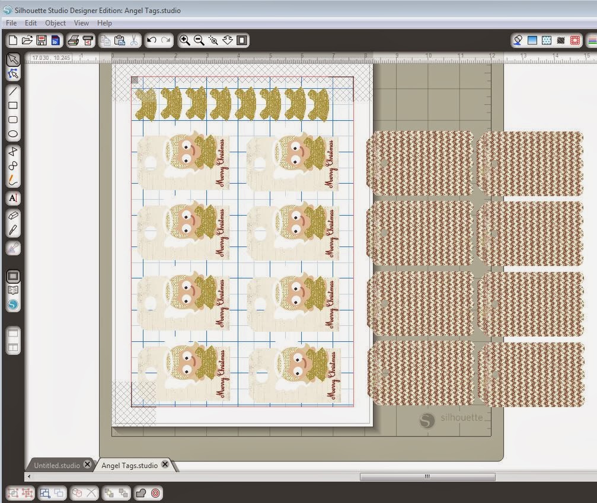Save to SD card icon
The image size is (597, 503).
point(55,40)
